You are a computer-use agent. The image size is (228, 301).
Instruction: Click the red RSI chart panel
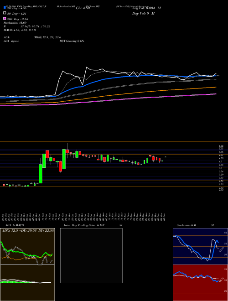pos(200,283)
